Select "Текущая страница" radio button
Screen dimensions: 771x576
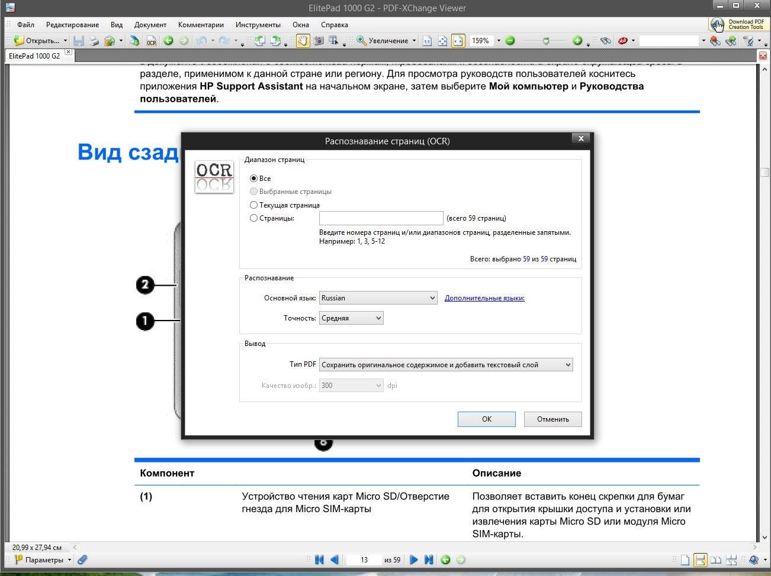[x=253, y=205]
